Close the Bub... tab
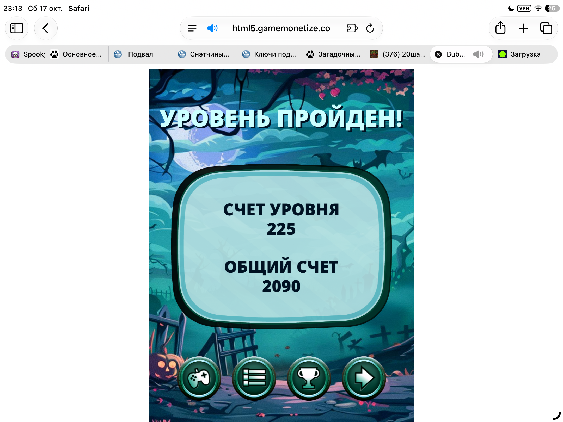This screenshot has width=563, height=422. click(x=438, y=54)
